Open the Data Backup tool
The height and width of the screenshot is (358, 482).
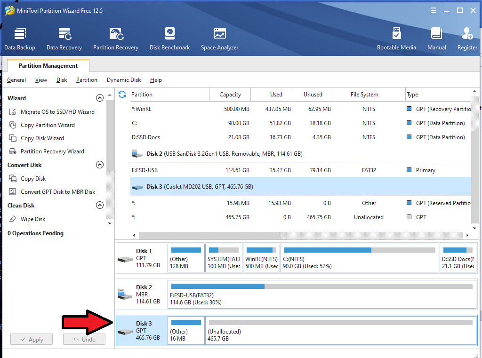(20, 39)
